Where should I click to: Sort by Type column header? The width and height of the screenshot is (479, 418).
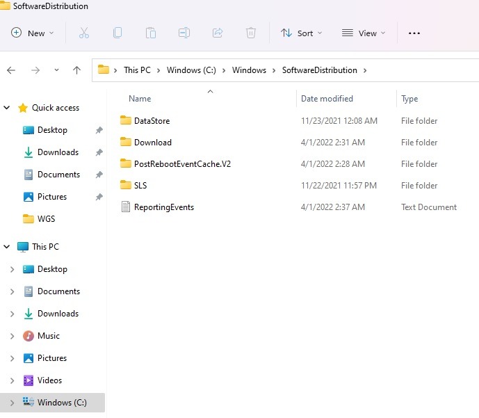pyautogui.click(x=409, y=99)
